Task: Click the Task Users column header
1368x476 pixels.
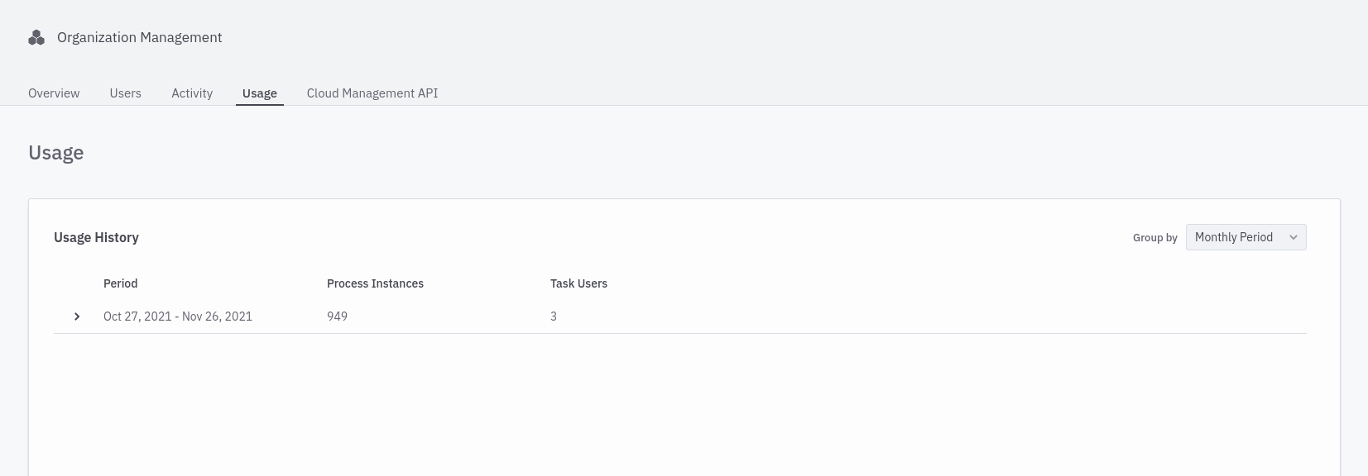Action: (x=578, y=283)
